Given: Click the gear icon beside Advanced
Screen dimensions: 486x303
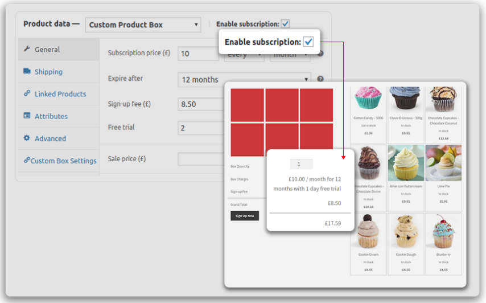Looking at the screenshot, I should (x=27, y=138).
